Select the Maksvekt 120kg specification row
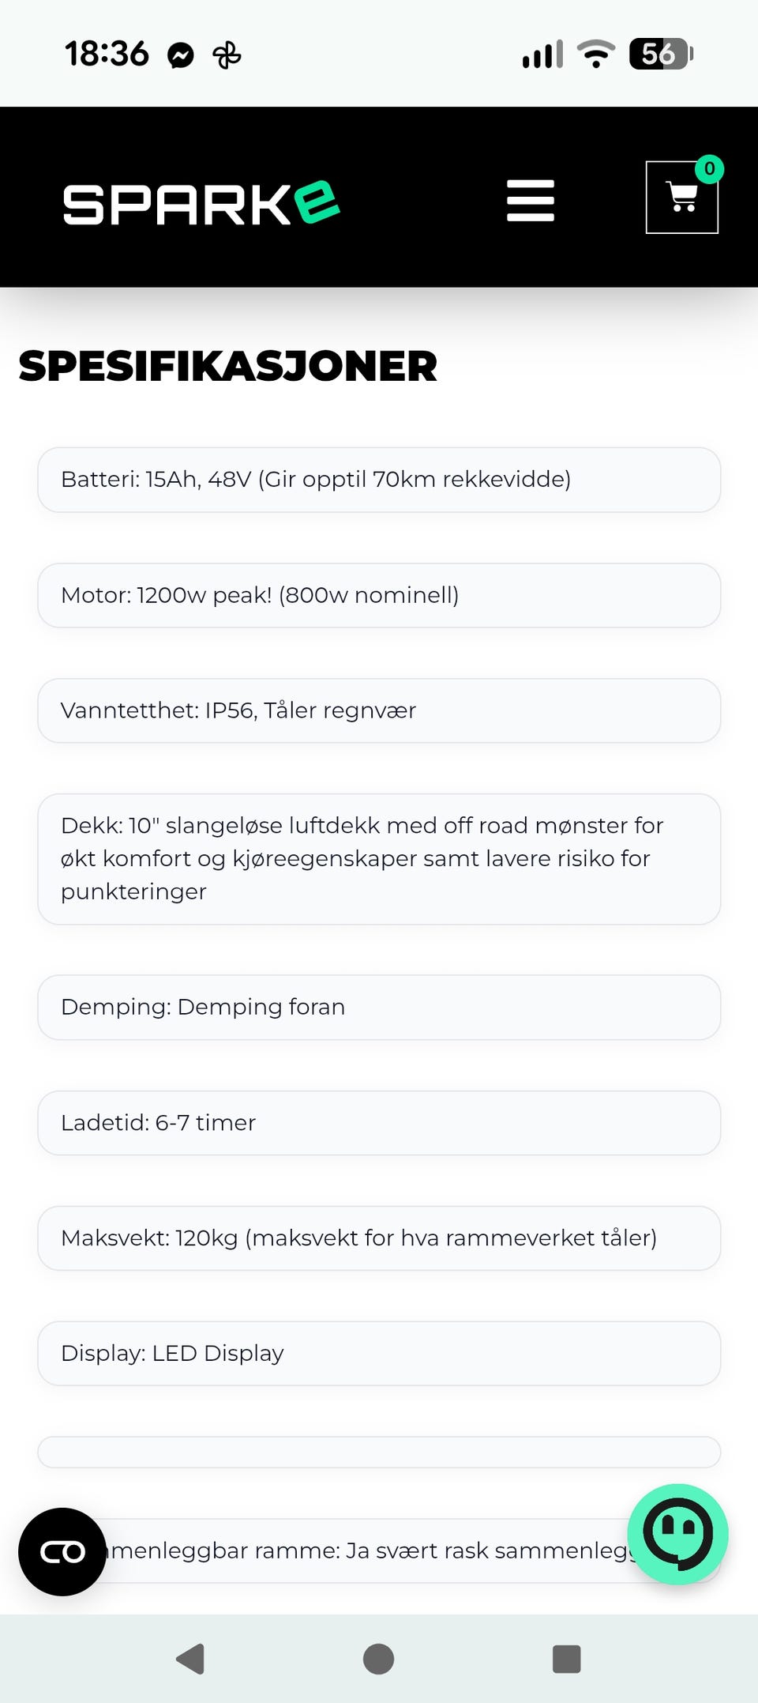 379,1238
